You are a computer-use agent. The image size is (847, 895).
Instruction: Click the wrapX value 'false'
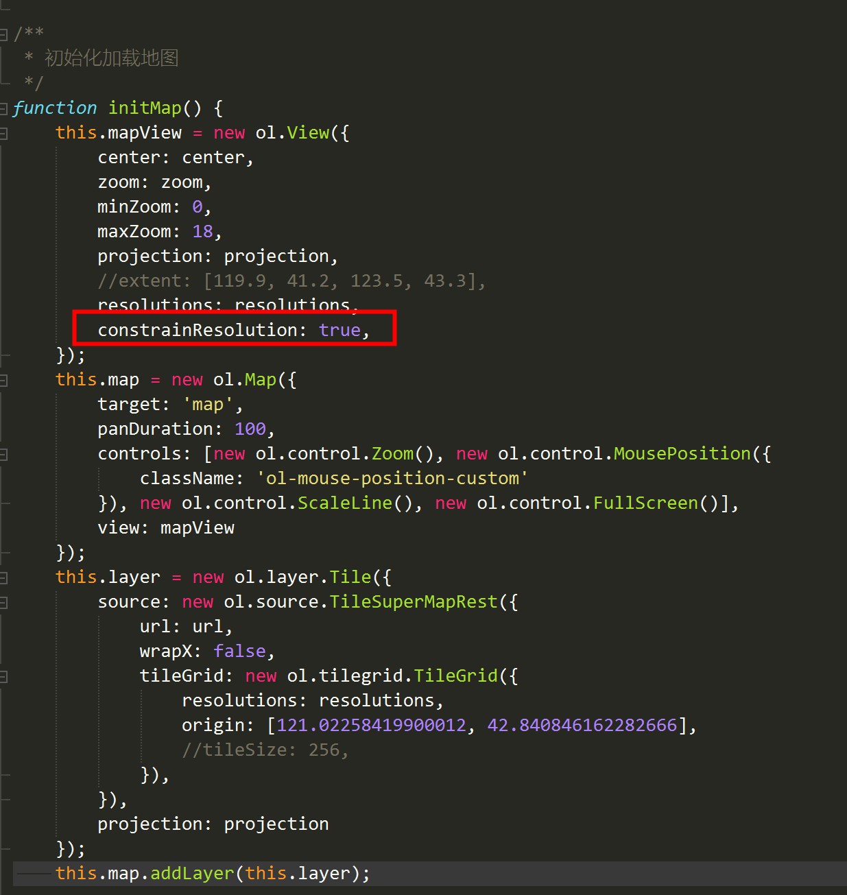click(239, 651)
